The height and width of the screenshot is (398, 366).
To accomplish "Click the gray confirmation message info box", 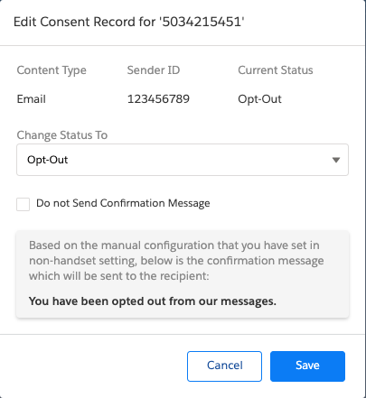I will (x=183, y=274).
